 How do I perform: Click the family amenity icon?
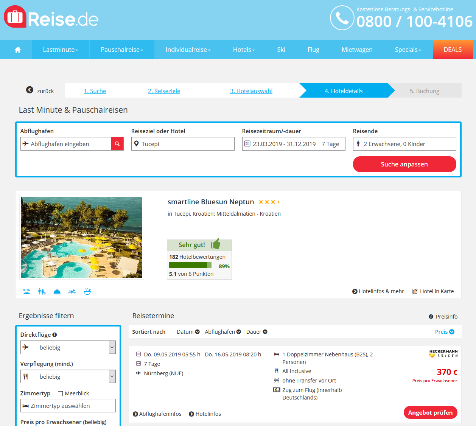pos(42,291)
